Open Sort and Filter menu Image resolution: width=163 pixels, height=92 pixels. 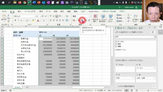135,18
